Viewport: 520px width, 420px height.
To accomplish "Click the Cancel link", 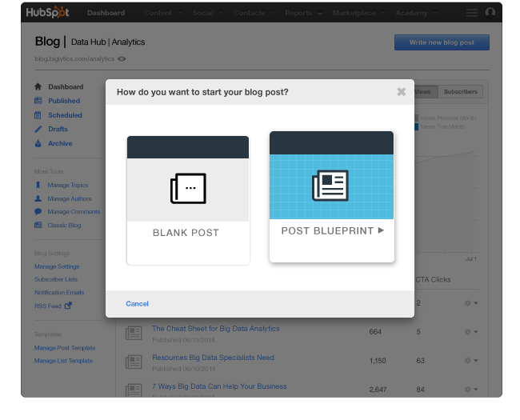I will click(x=137, y=303).
